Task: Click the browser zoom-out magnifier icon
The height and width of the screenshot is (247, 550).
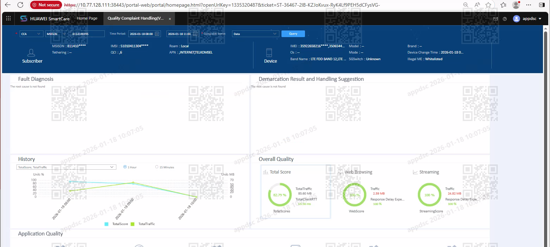Action: tap(466, 5)
